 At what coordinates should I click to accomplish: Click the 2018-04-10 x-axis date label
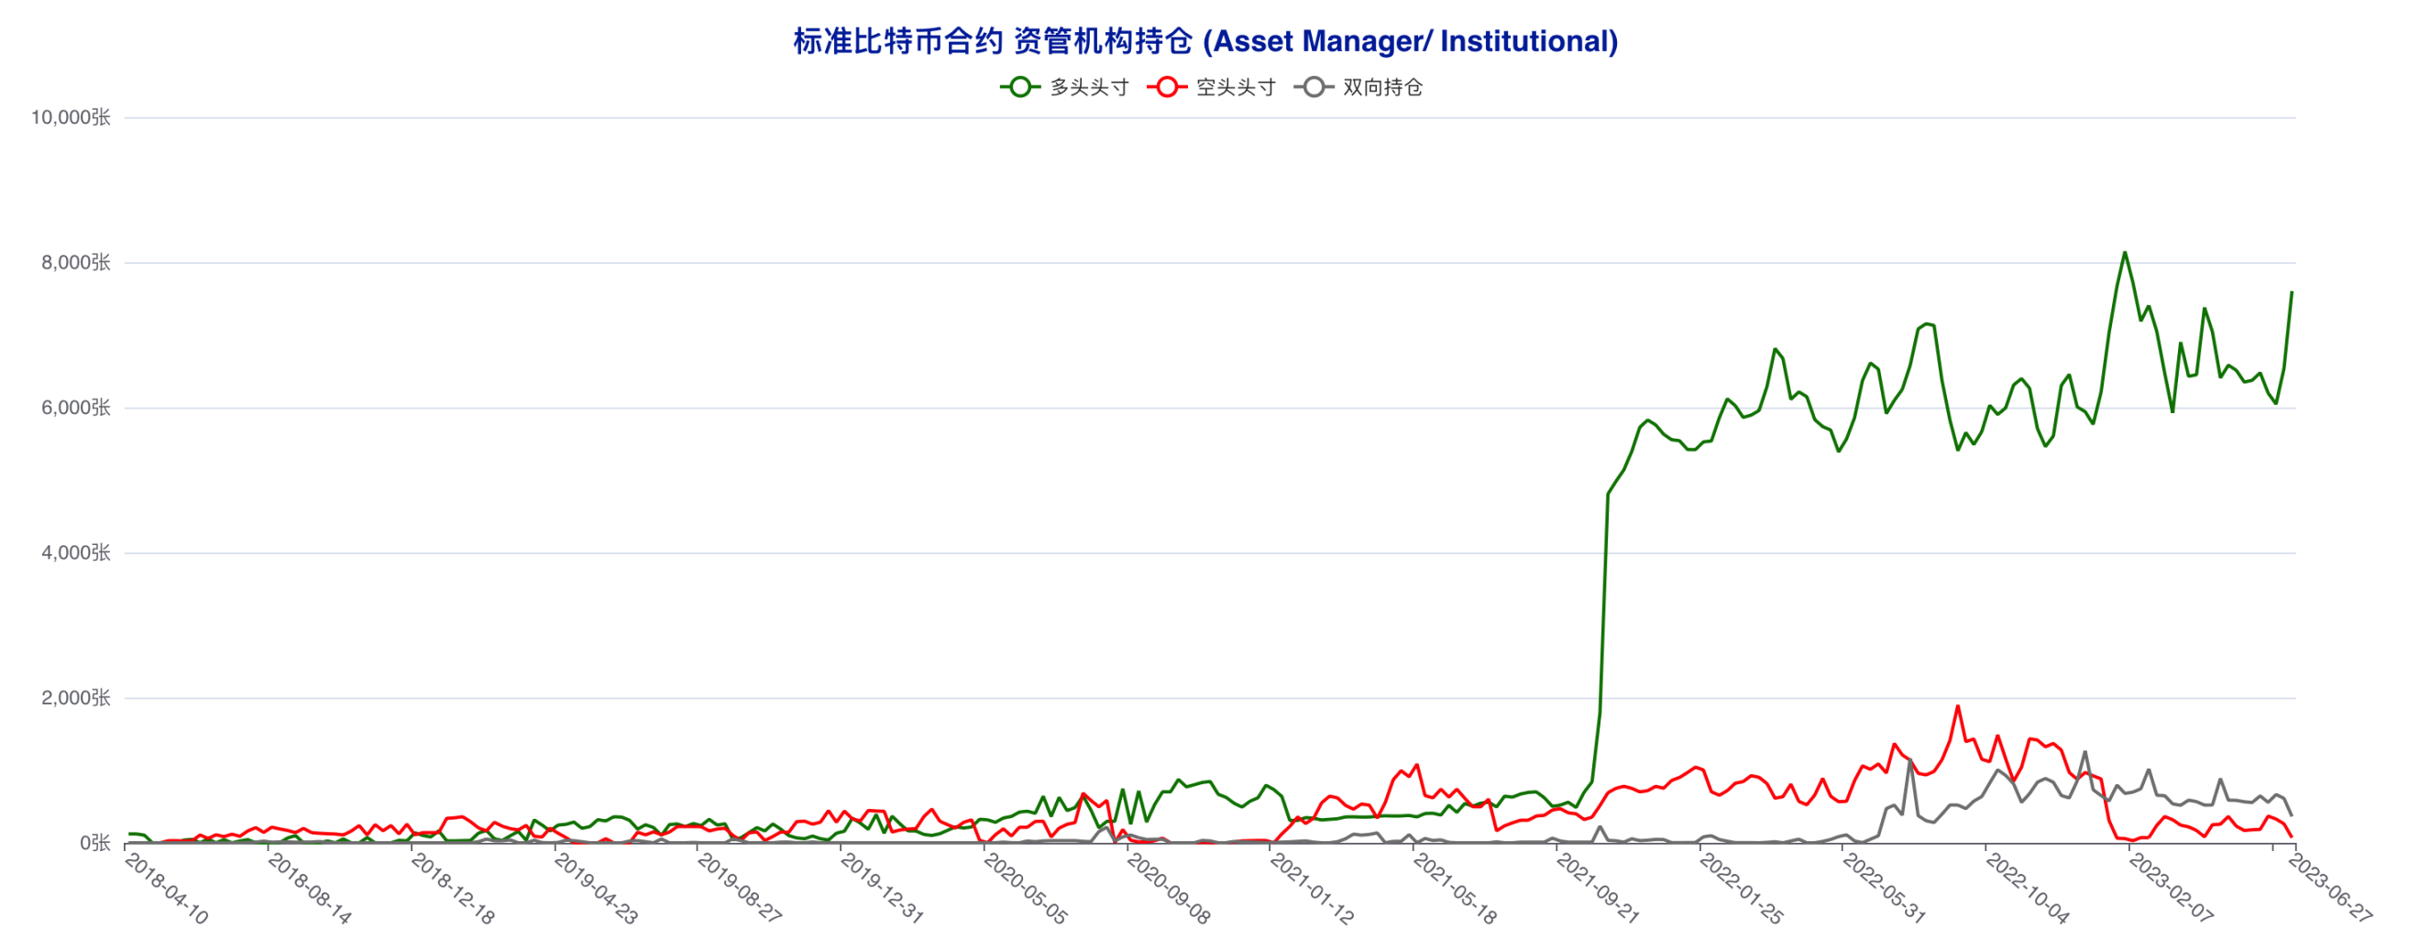click(167, 890)
